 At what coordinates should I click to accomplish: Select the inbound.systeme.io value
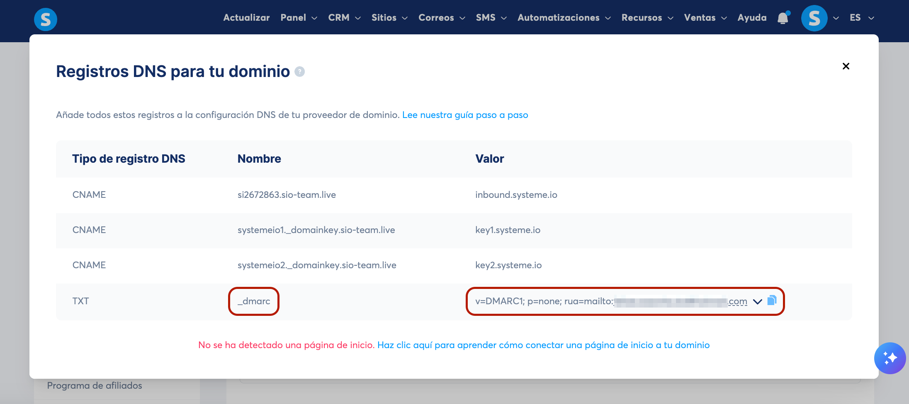(516, 195)
